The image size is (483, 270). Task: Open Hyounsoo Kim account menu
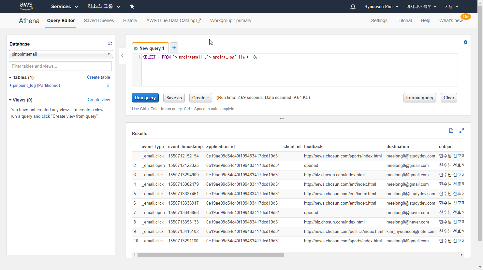pyautogui.click(x=381, y=7)
